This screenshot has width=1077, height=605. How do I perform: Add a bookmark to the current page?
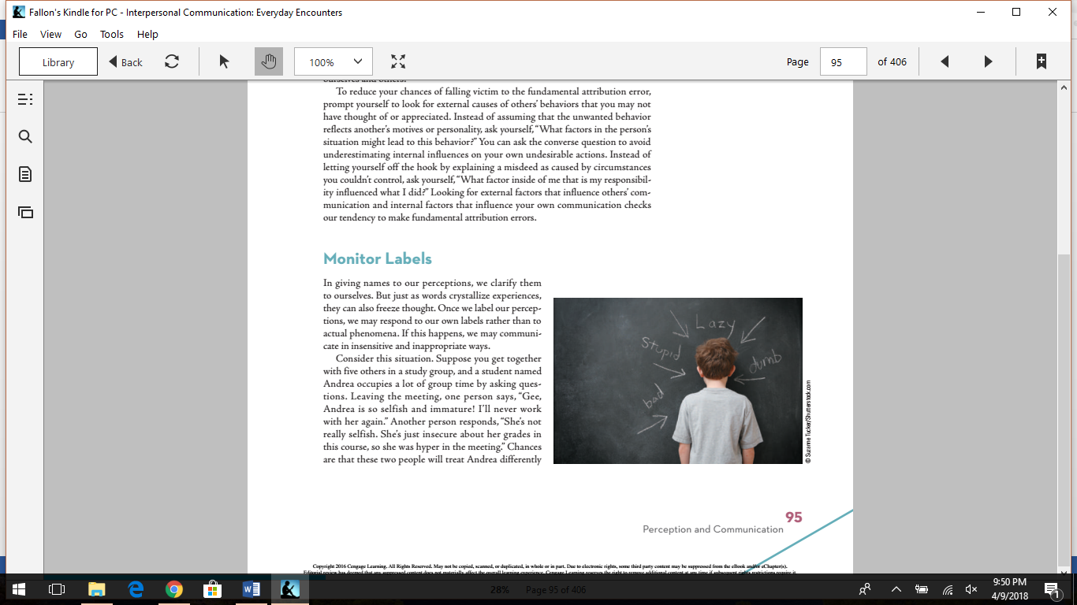[x=1042, y=61]
